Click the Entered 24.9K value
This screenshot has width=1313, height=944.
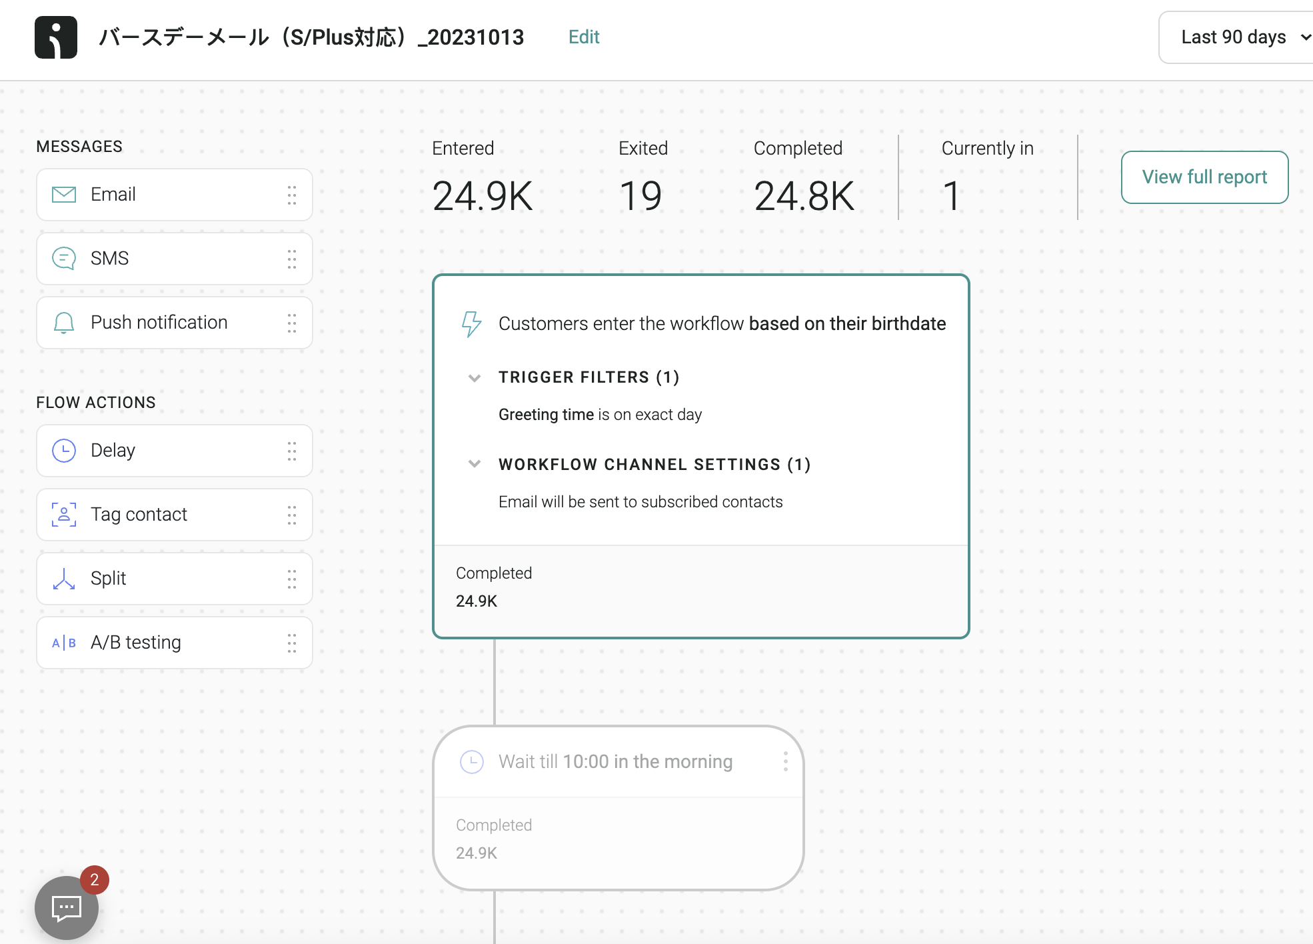(483, 196)
